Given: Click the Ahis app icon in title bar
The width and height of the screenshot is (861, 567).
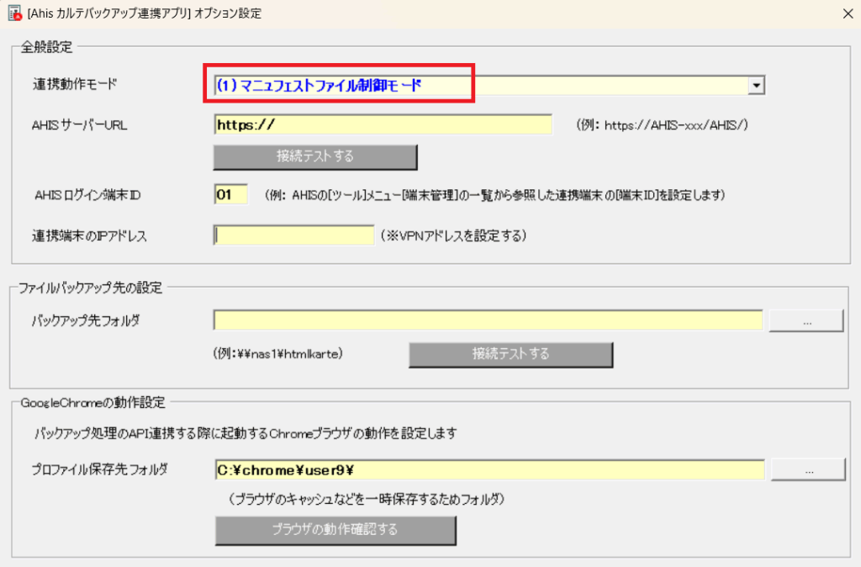Looking at the screenshot, I should [13, 13].
